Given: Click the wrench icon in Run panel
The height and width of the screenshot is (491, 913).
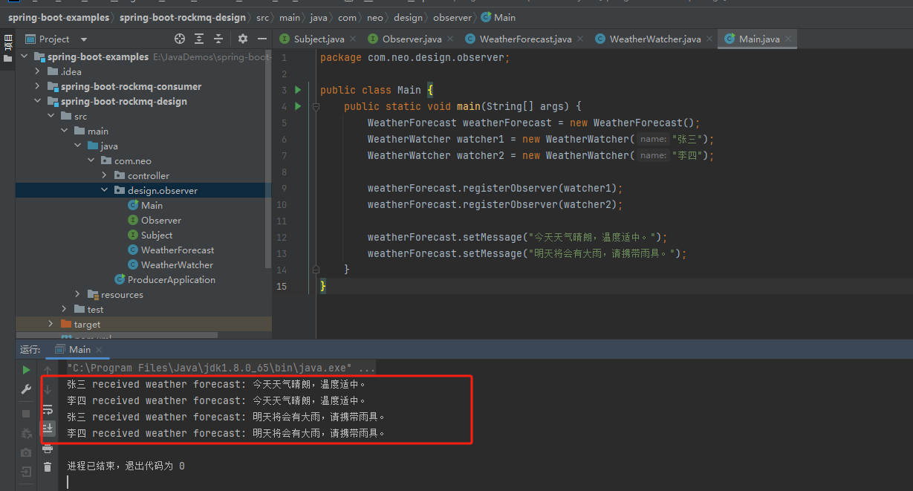Looking at the screenshot, I should (x=26, y=389).
